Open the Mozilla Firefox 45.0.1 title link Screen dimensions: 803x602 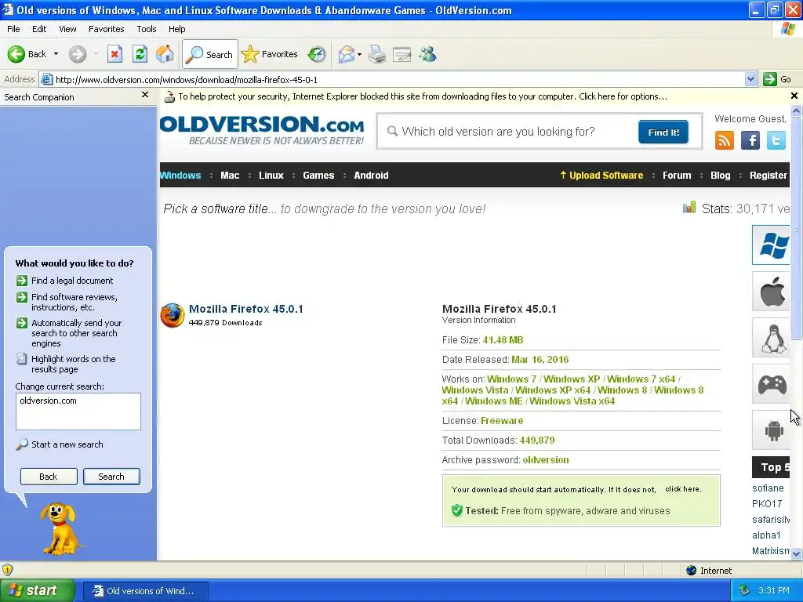245,309
